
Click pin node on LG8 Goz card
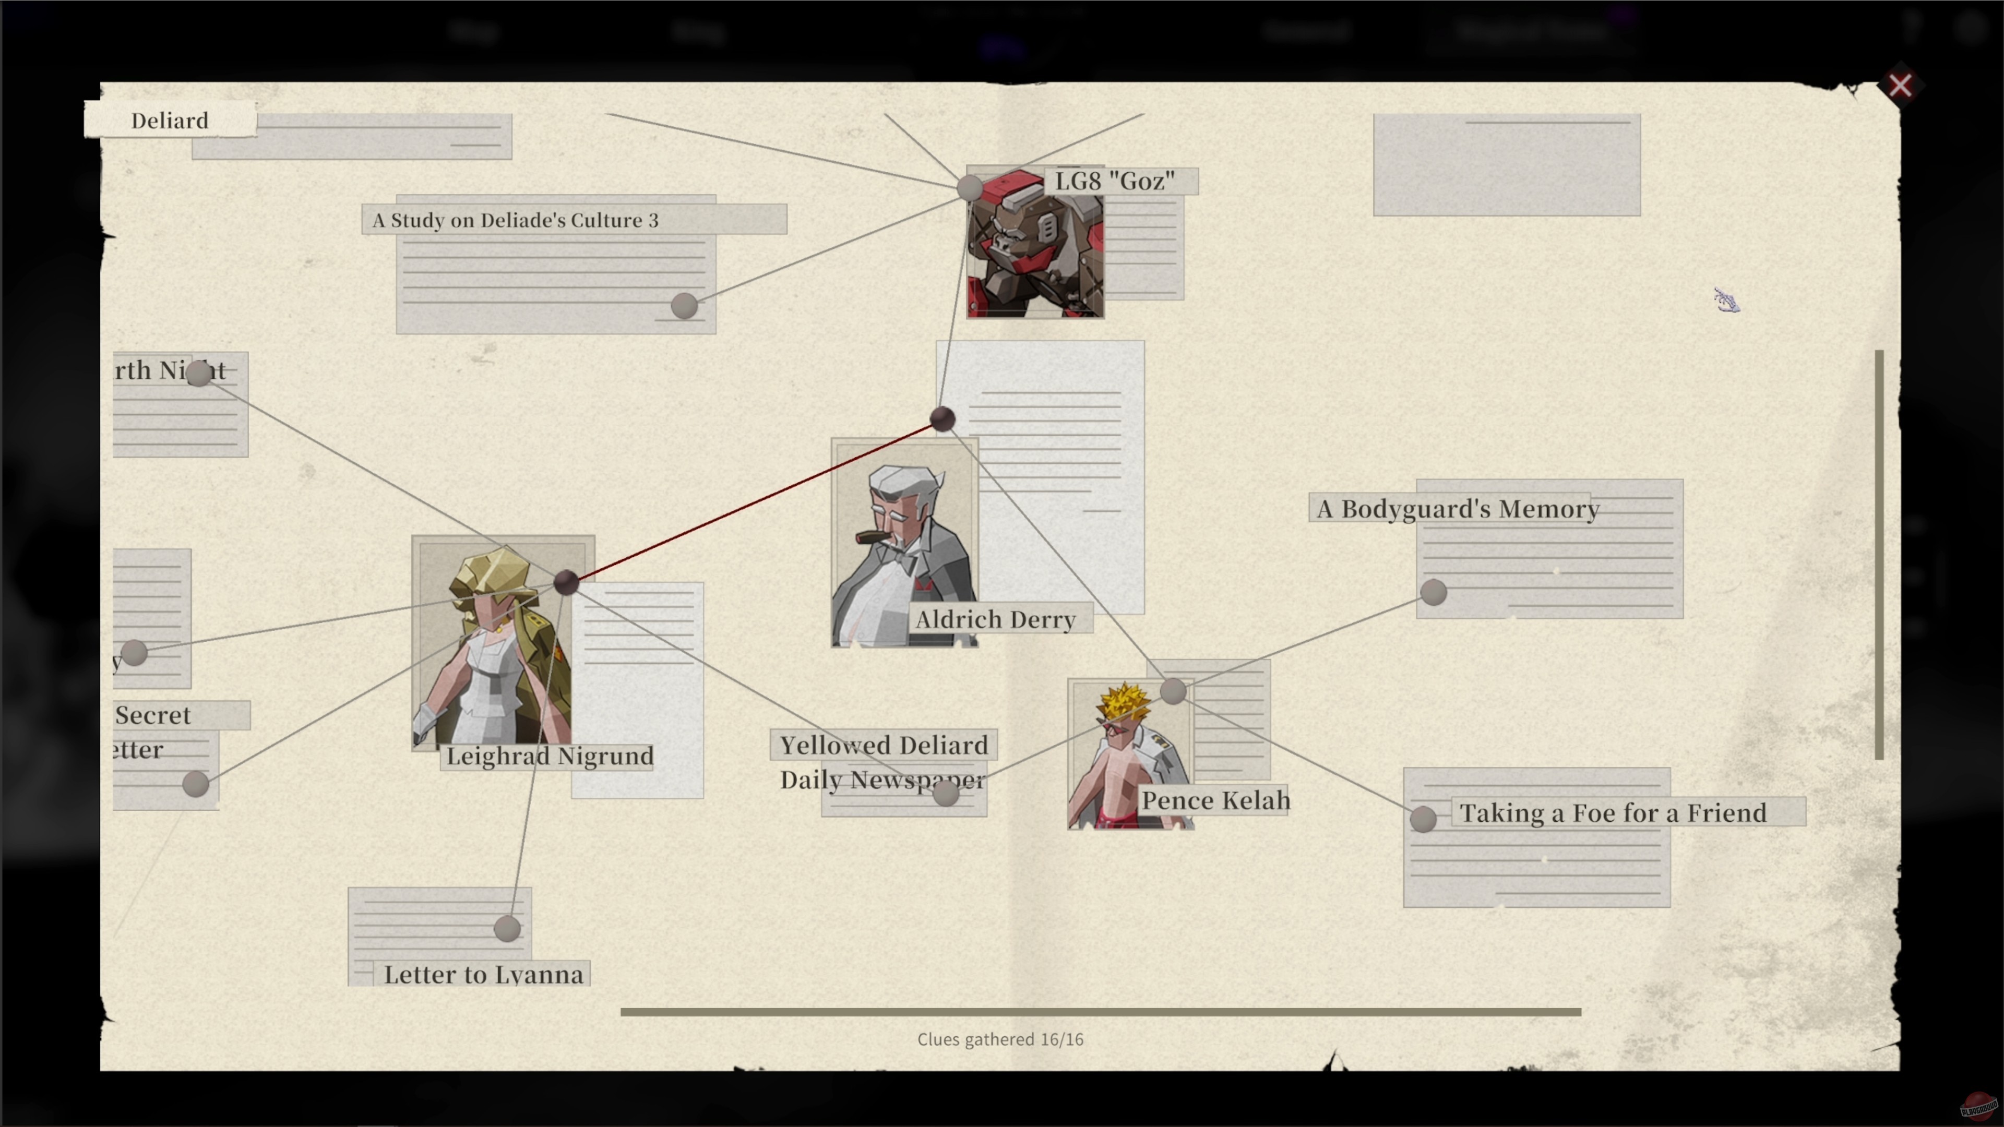coord(969,187)
